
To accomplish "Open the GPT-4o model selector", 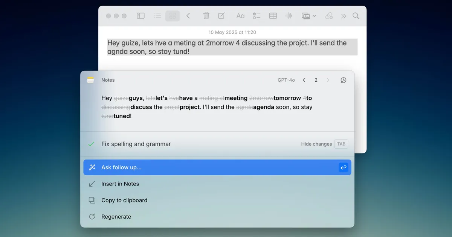I will (286, 80).
